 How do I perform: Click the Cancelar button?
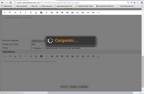click(x=83, y=86)
